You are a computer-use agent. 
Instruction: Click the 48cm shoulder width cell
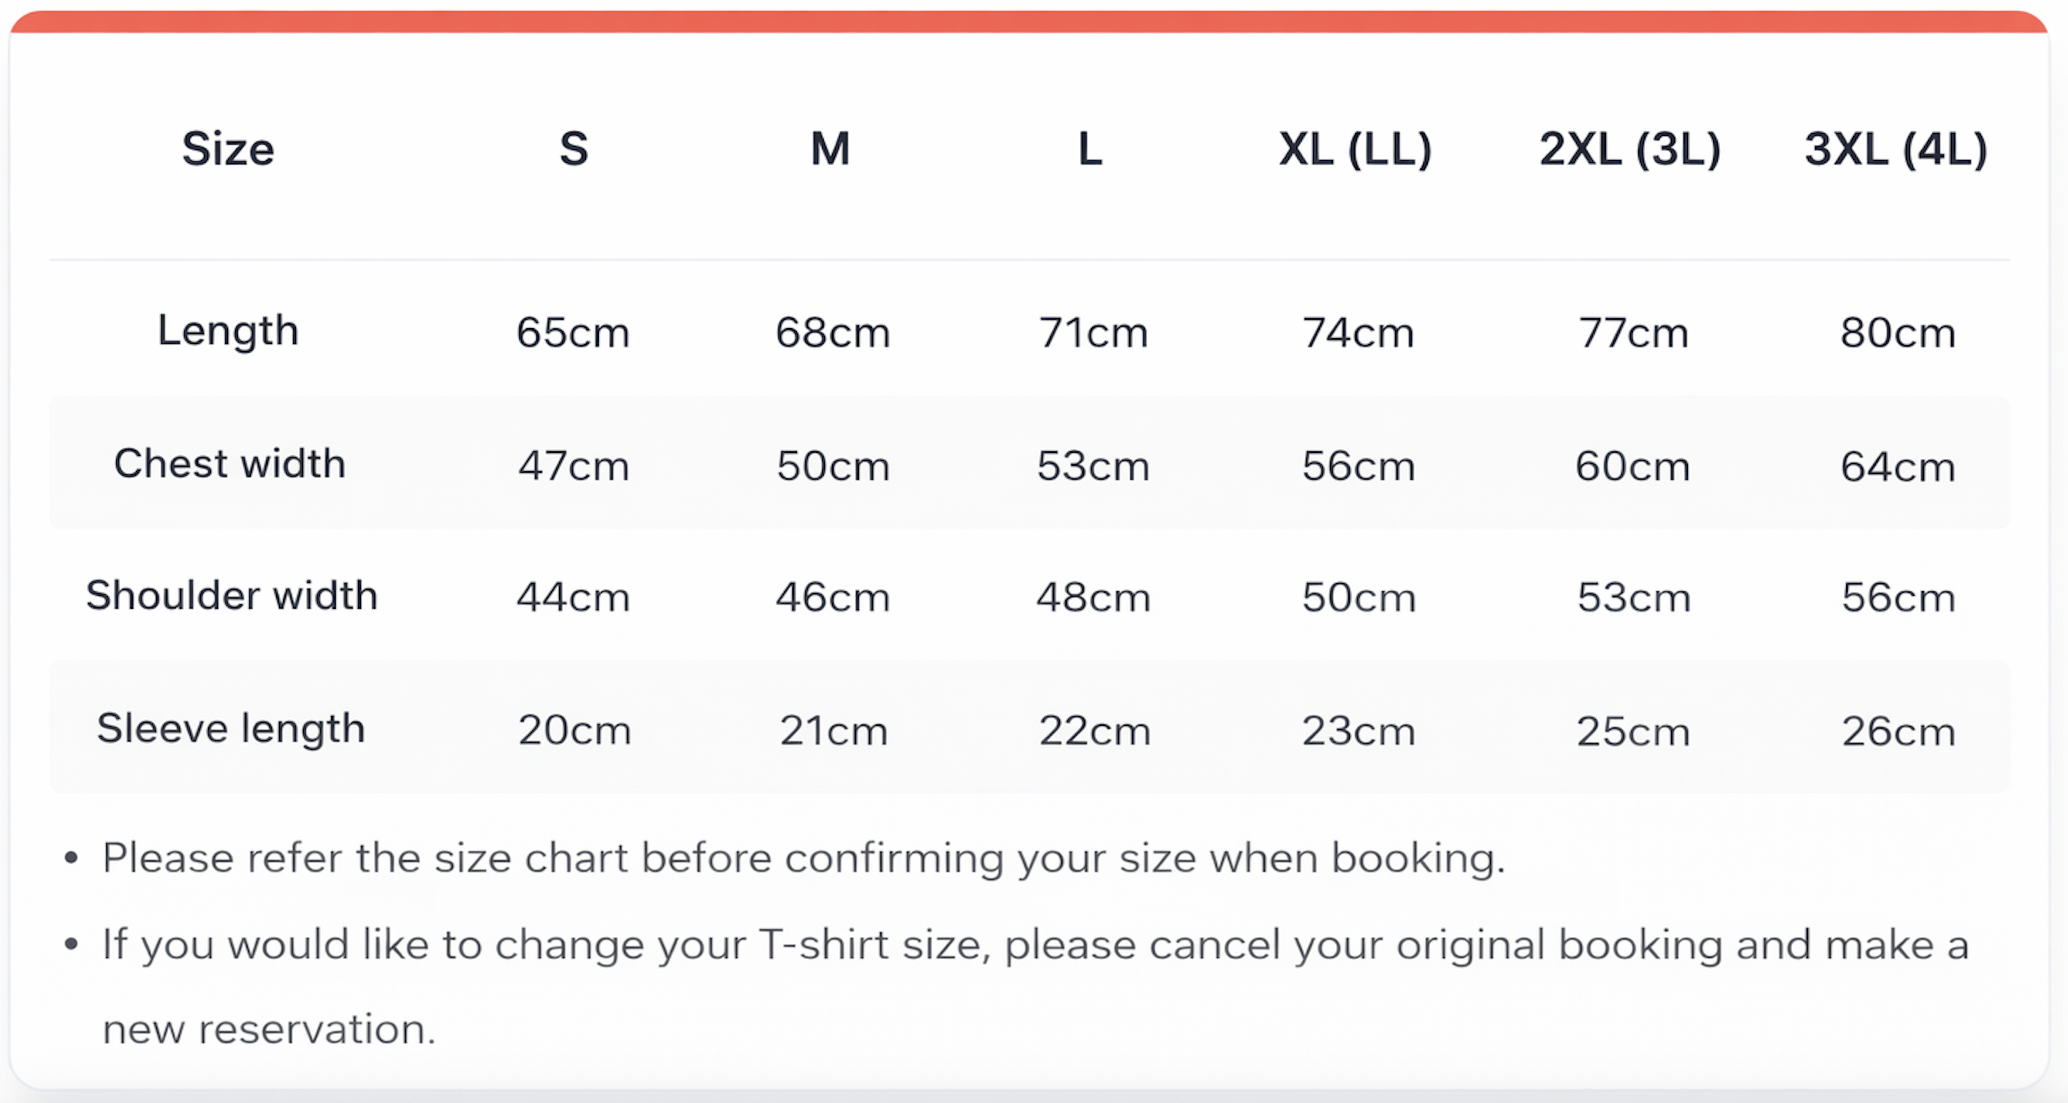[1093, 597]
